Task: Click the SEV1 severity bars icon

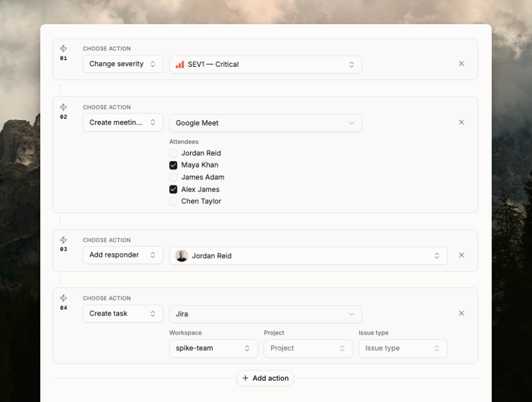Action: click(x=180, y=65)
